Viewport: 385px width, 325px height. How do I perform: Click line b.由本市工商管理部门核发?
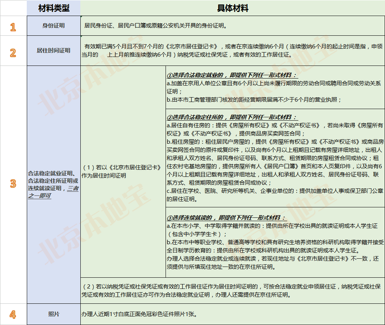pyautogui.click(x=254, y=100)
